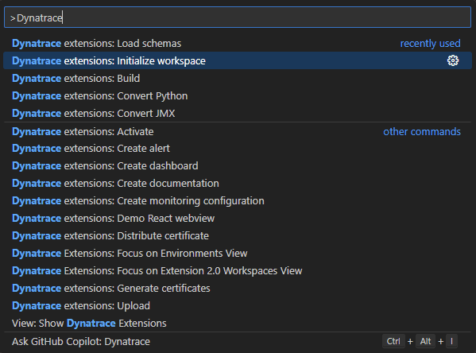
Task: Focus the command palette input field
Action: [238, 17]
